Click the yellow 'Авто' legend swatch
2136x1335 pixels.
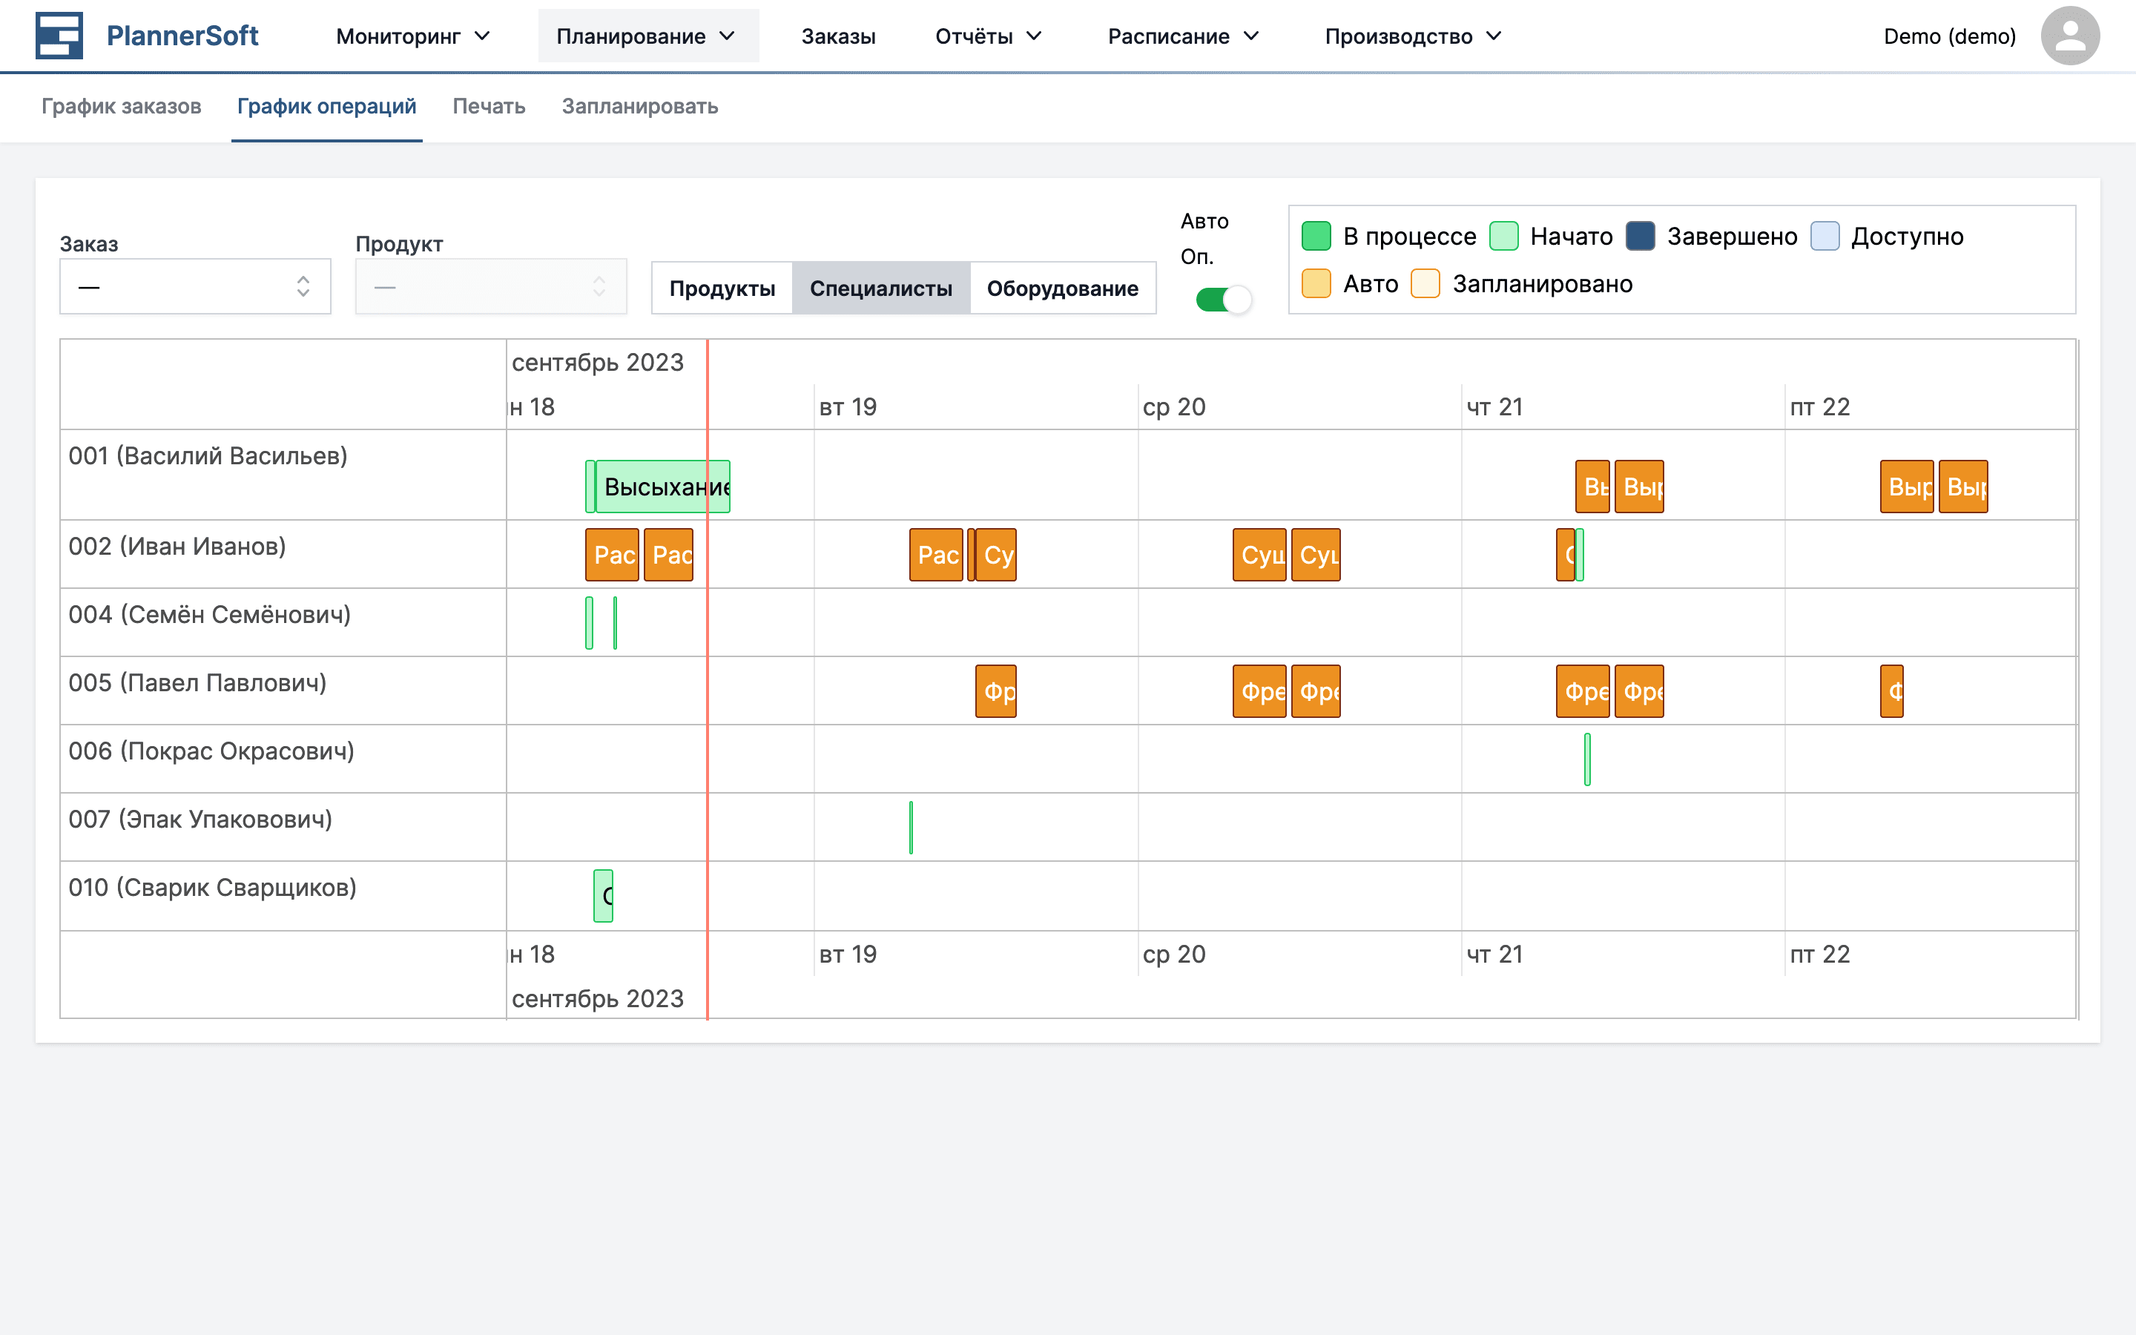pyautogui.click(x=1317, y=283)
